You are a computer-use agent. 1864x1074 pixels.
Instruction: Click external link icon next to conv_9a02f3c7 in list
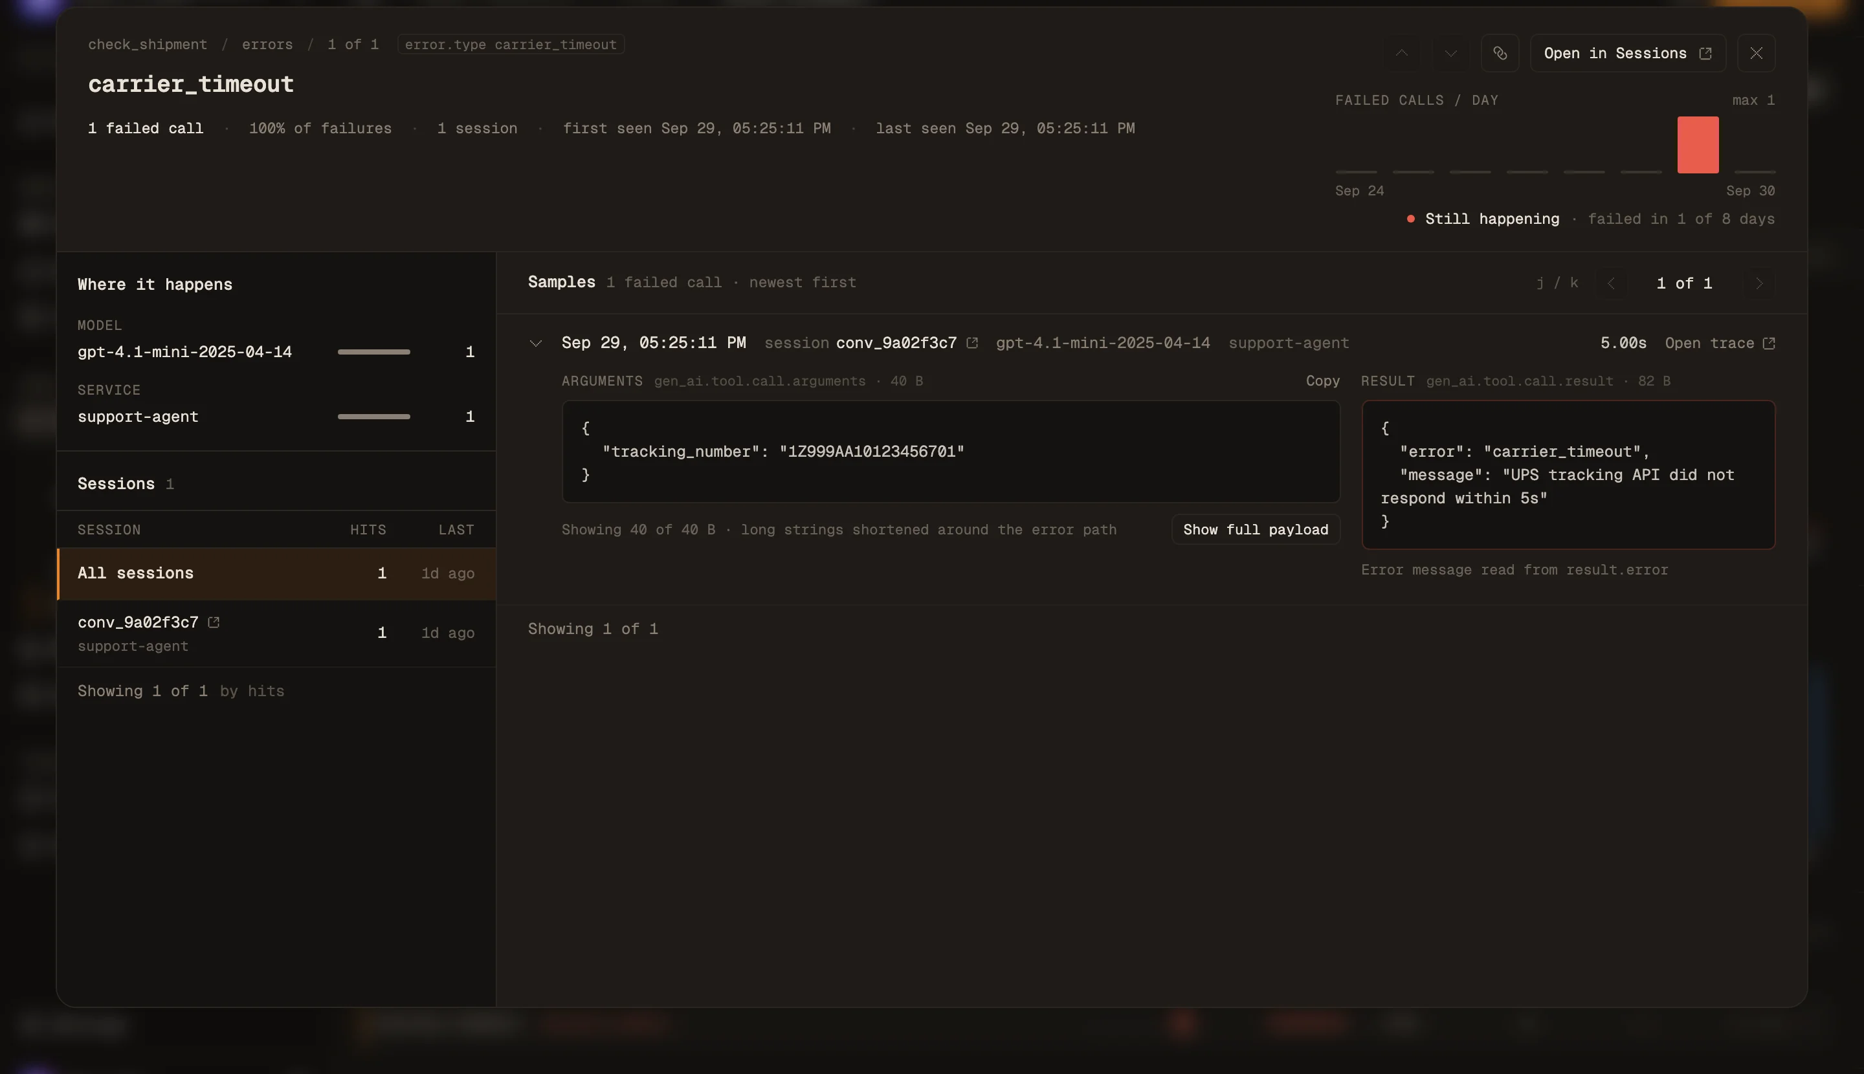(214, 622)
